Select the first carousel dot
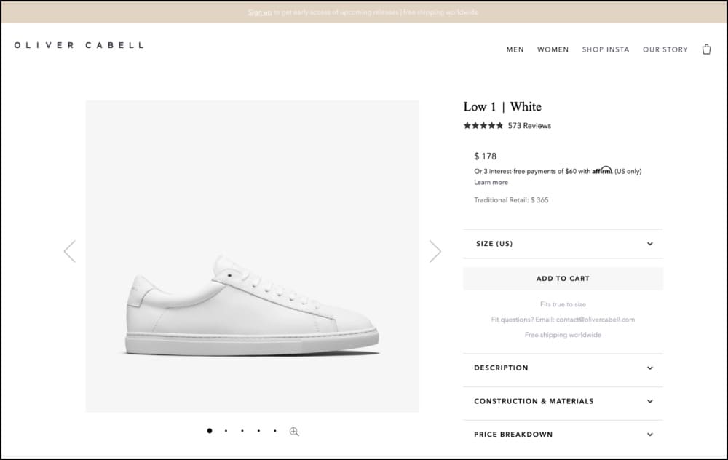The width and height of the screenshot is (728, 460). pyautogui.click(x=210, y=431)
